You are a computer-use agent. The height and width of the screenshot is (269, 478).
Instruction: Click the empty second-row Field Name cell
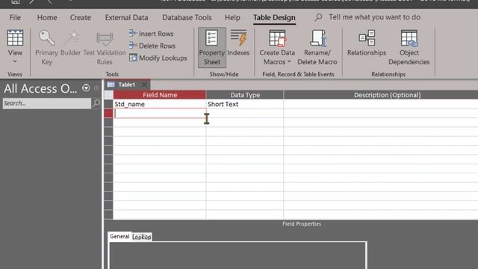pyautogui.click(x=160, y=114)
